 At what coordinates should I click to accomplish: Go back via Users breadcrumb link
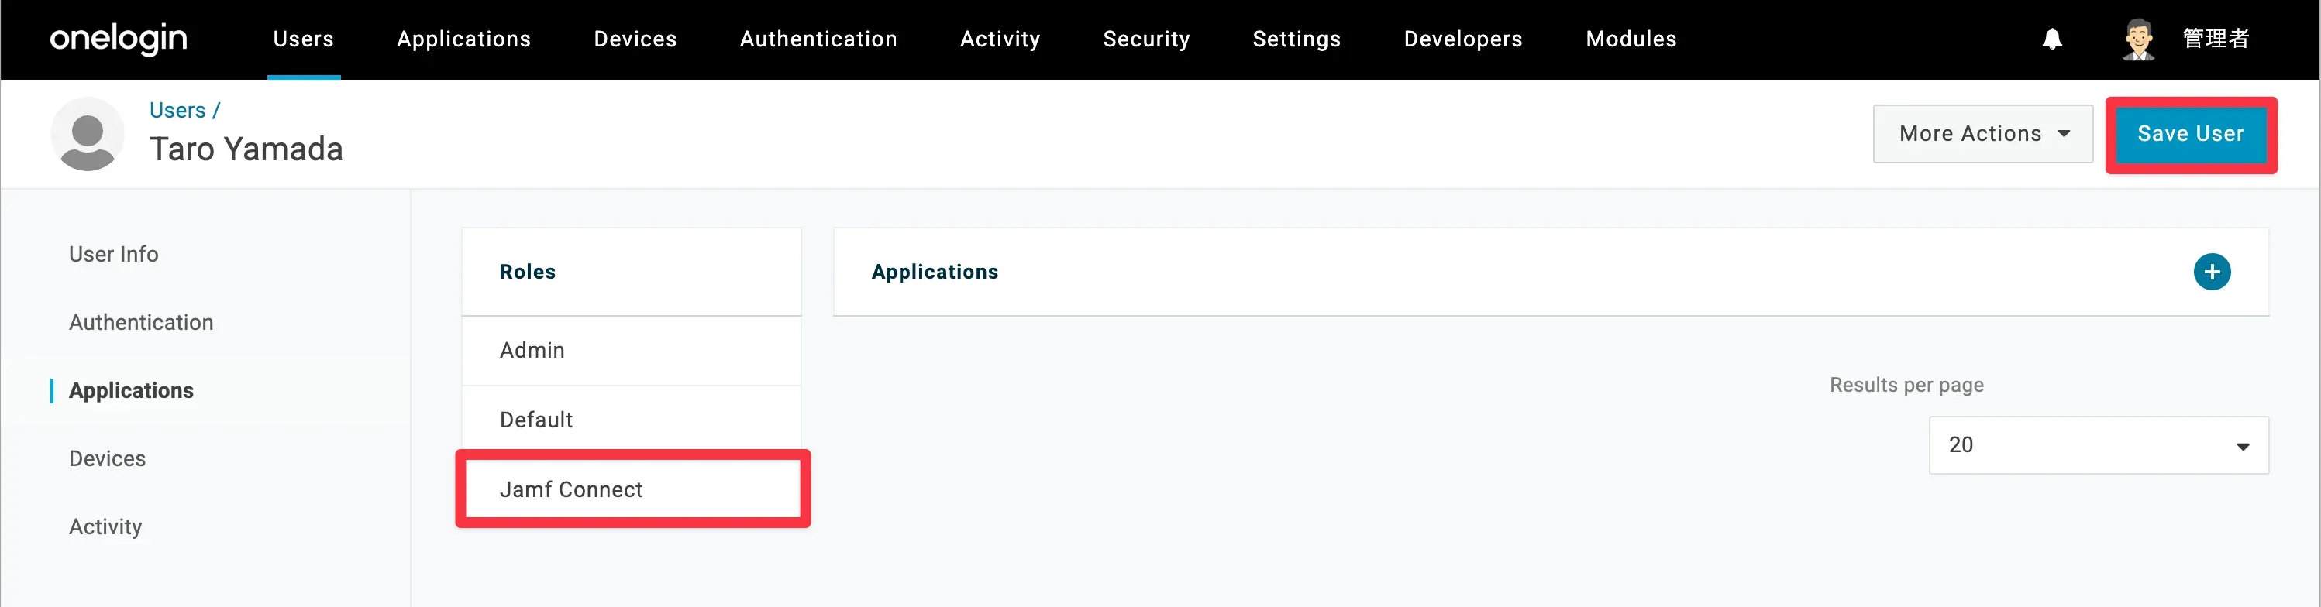177,110
